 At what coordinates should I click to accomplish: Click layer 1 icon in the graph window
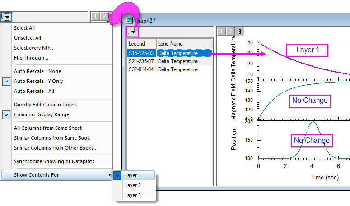221,32
